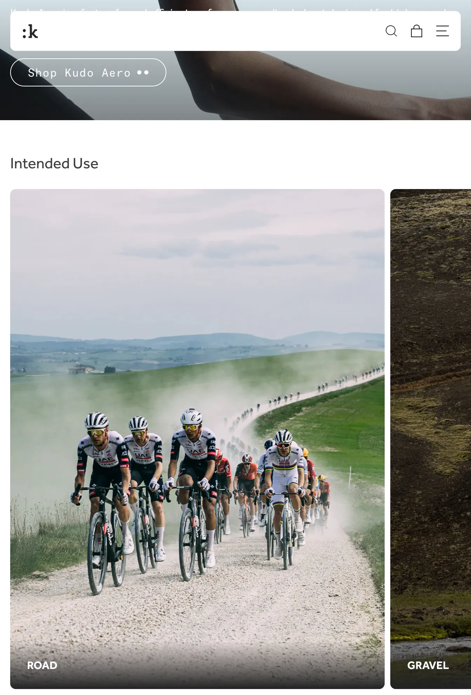The height and width of the screenshot is (695, 471).
Task: Click the farmhouse in the Road photo background
Action: pos(81,370)
